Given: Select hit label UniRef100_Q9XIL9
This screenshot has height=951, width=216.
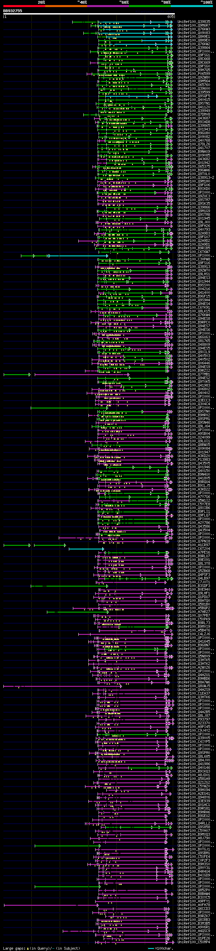Looking at the screenshot, I should tap(194, 352).
